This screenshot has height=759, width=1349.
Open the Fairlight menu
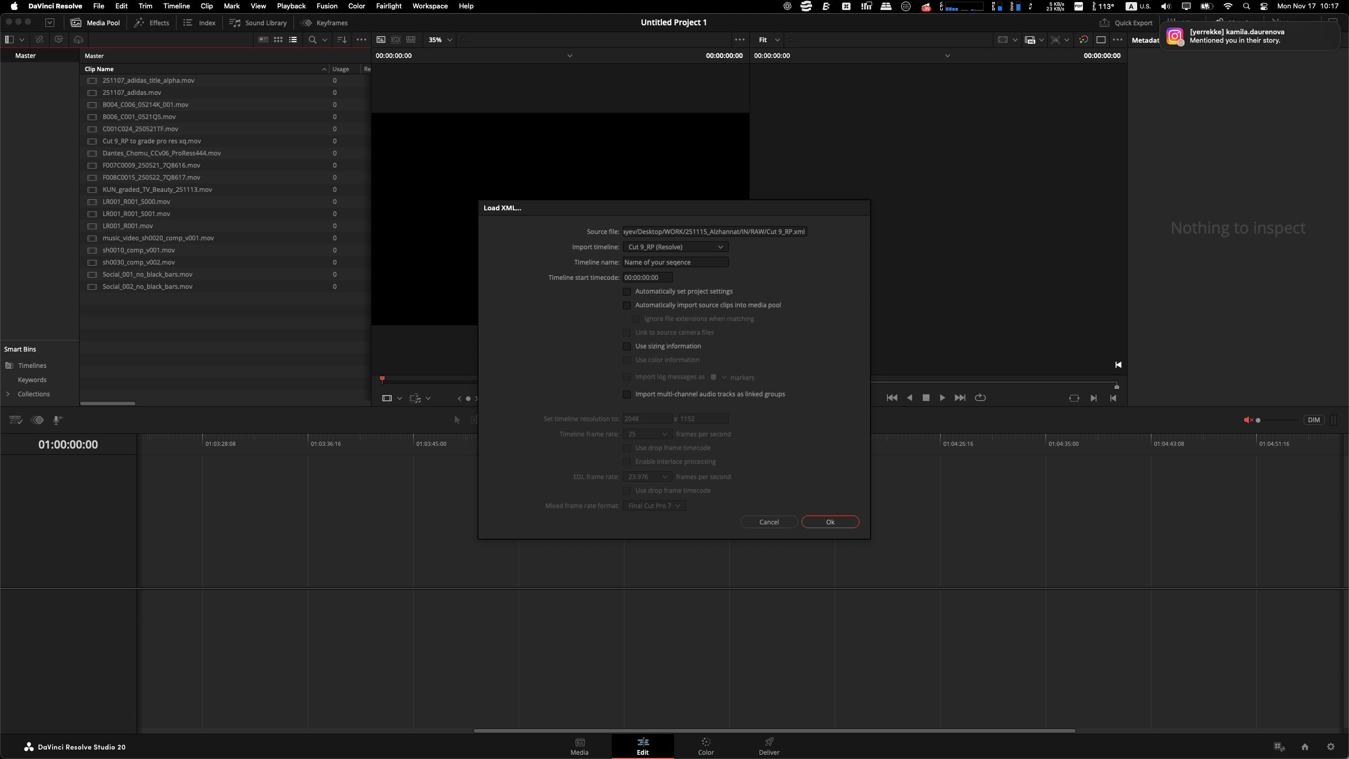(388, 6)
